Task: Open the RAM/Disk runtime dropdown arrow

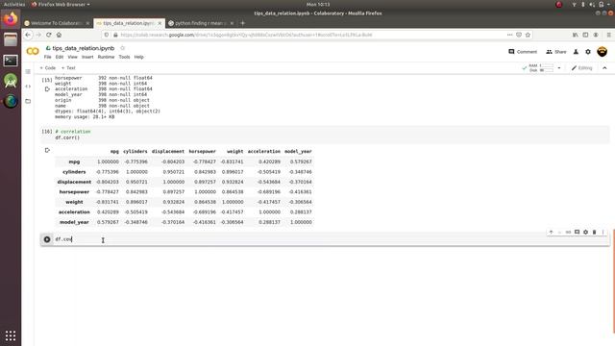Action: tap(559, 68)
